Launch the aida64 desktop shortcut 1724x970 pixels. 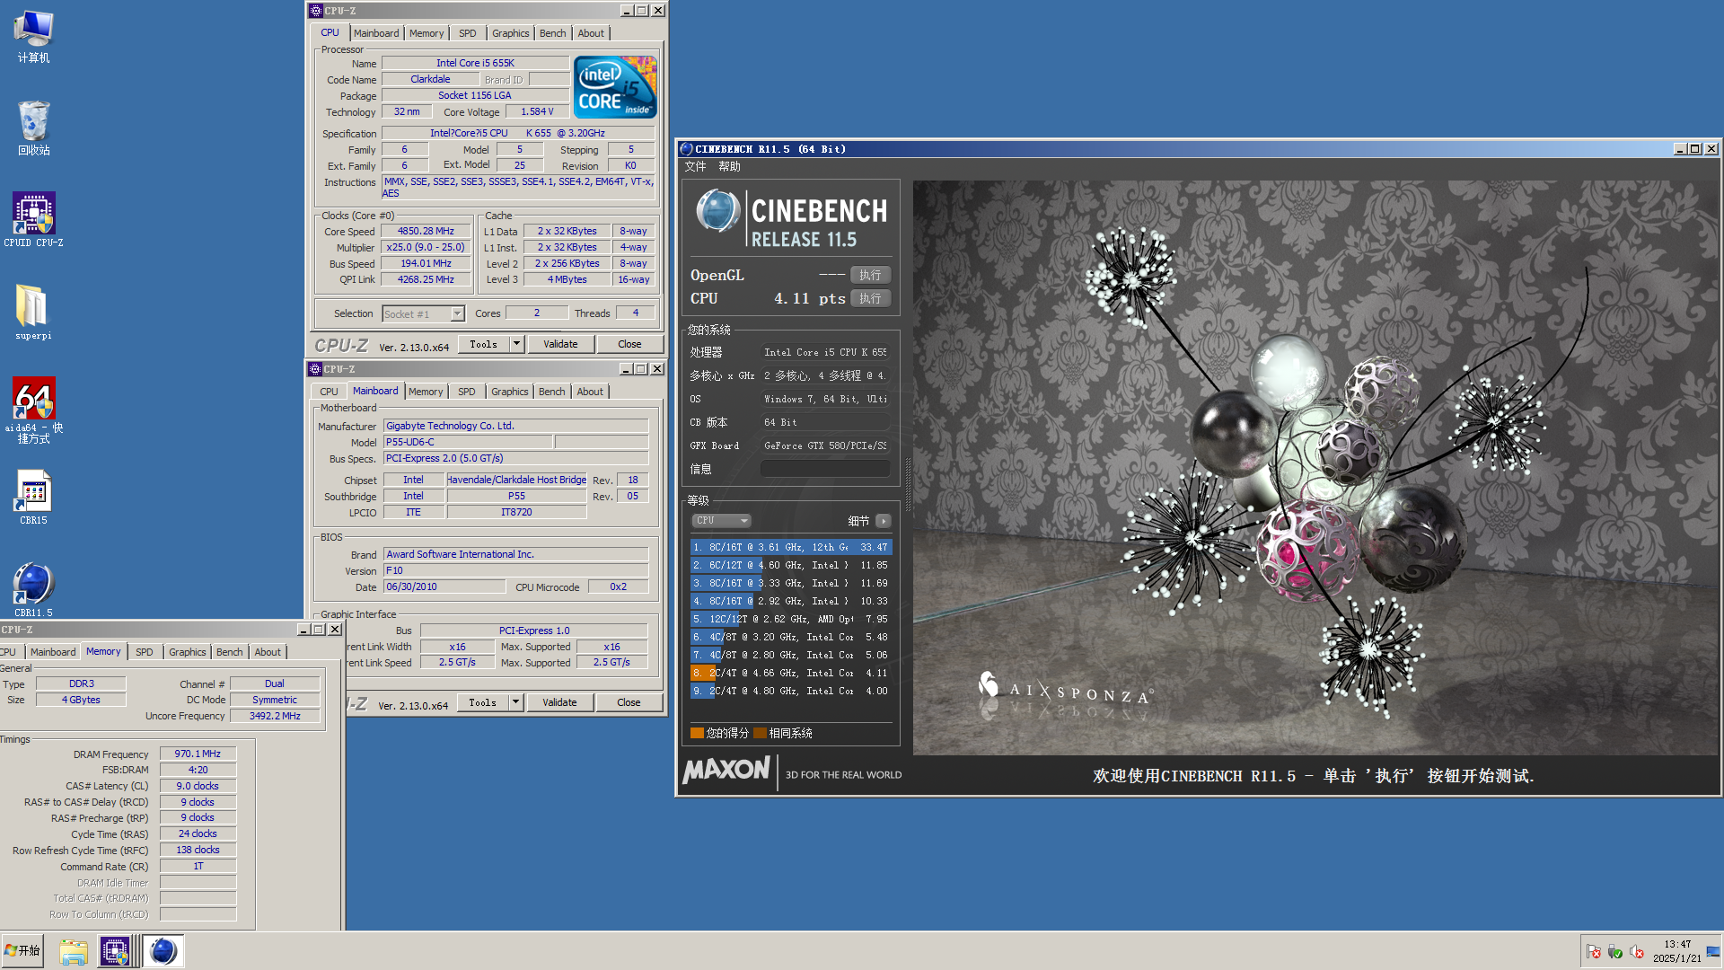[x=33, y=410]
